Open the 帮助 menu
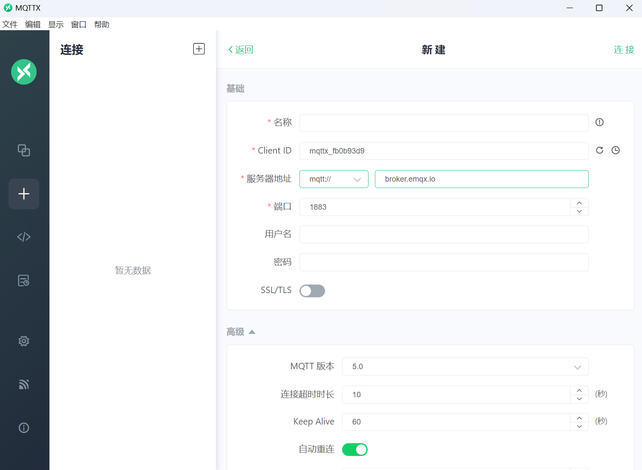Image resolution: width=642 pixels, height=470 pixels. 101,24
